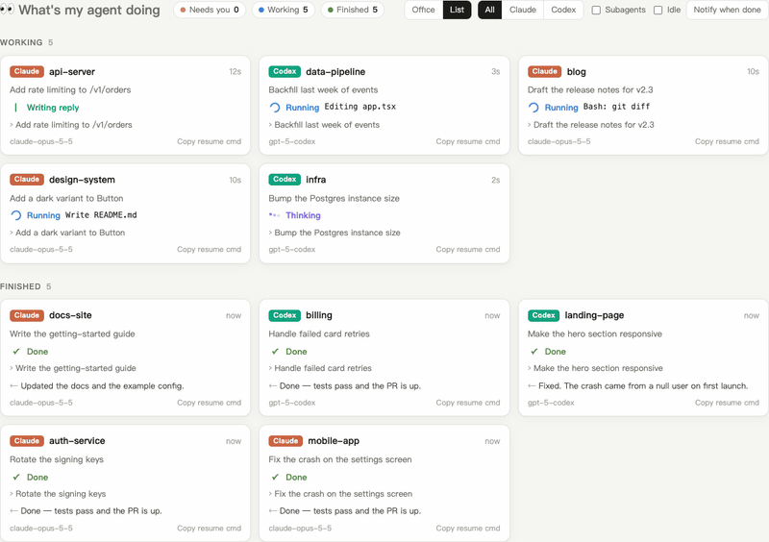Click the running spinner on design-system card
Screen dimensions: 769x542
point(16,215)
